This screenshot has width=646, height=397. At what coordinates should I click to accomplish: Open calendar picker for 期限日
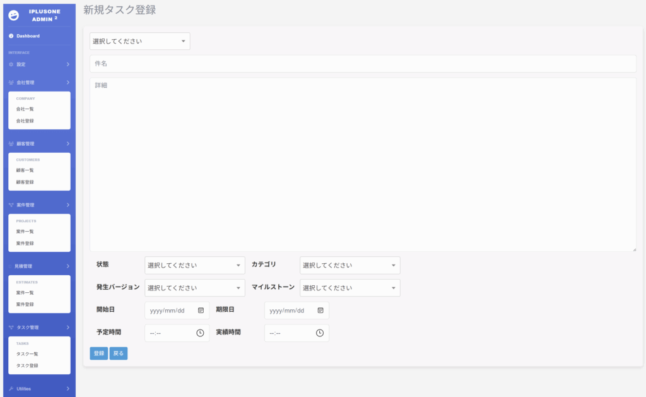pos(320,311)
